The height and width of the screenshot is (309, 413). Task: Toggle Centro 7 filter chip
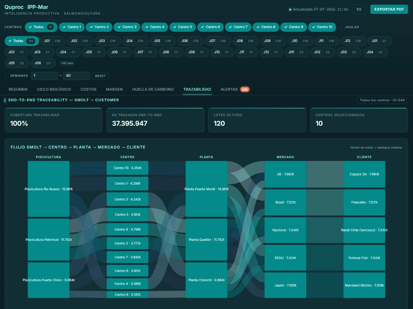click(x=238, y=27)
